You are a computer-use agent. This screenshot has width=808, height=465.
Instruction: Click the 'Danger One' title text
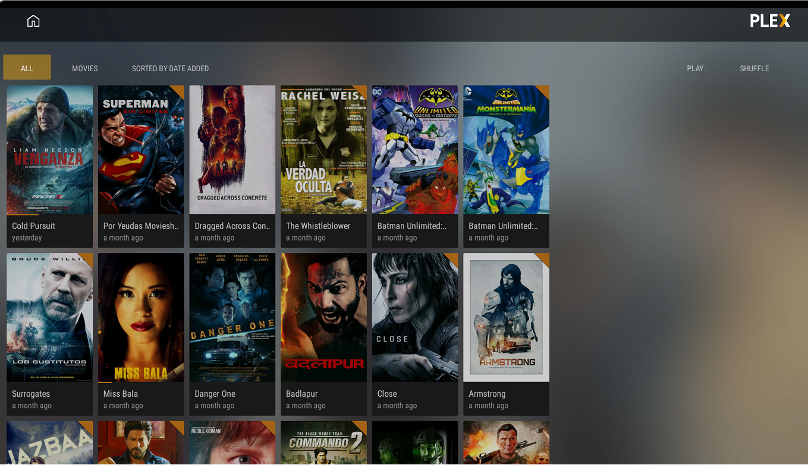tap(215, 394)
